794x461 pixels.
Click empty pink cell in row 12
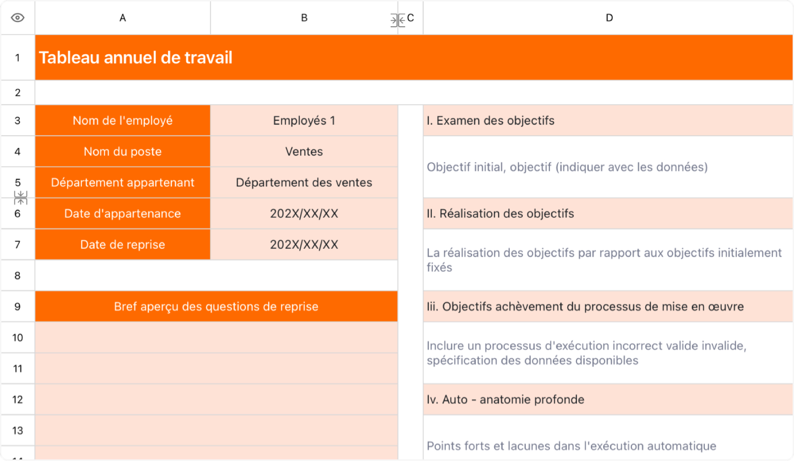(x=216, y=400)
